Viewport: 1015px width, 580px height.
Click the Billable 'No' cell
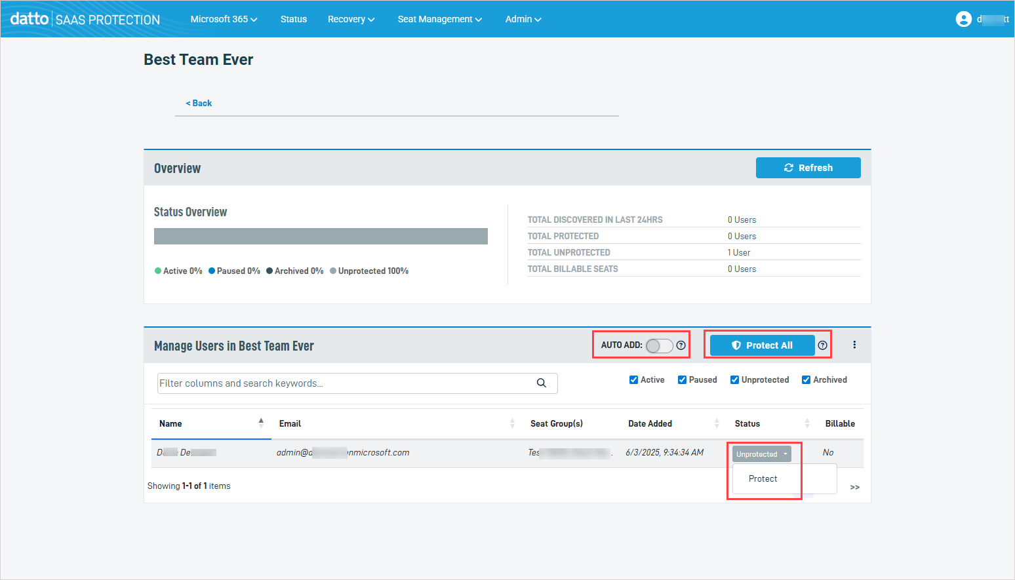(x=828, y=452)
